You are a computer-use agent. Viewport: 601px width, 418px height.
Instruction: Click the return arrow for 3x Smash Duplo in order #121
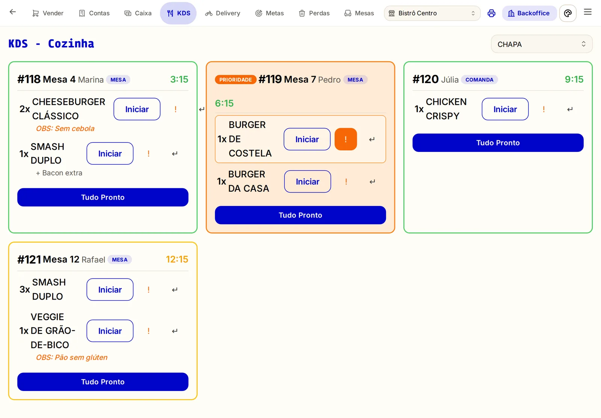(x=175, y=290)
